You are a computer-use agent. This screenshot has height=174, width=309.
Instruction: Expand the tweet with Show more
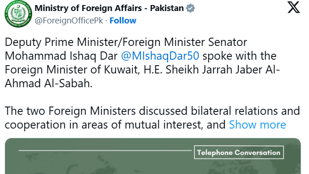pos(258,125)
